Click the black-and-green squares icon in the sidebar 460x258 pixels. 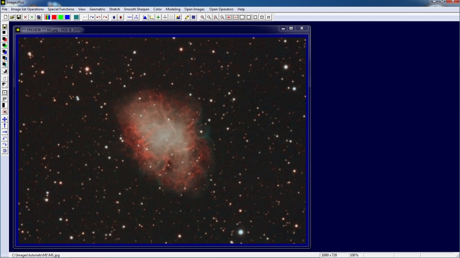click(x=5, y=46)
